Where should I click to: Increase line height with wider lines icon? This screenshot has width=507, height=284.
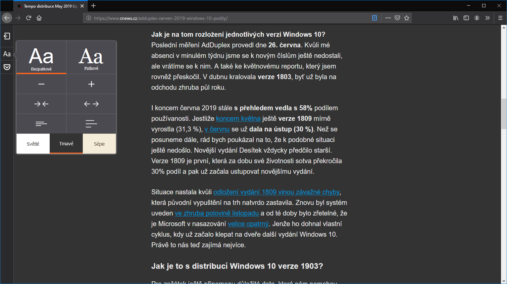91,124
